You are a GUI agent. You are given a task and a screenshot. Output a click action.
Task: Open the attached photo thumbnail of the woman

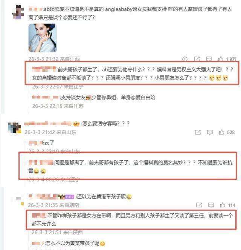(x=43, y=38)
